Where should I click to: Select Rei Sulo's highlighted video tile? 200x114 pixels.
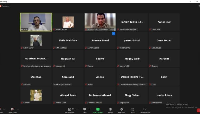click(x=36, y=22)
